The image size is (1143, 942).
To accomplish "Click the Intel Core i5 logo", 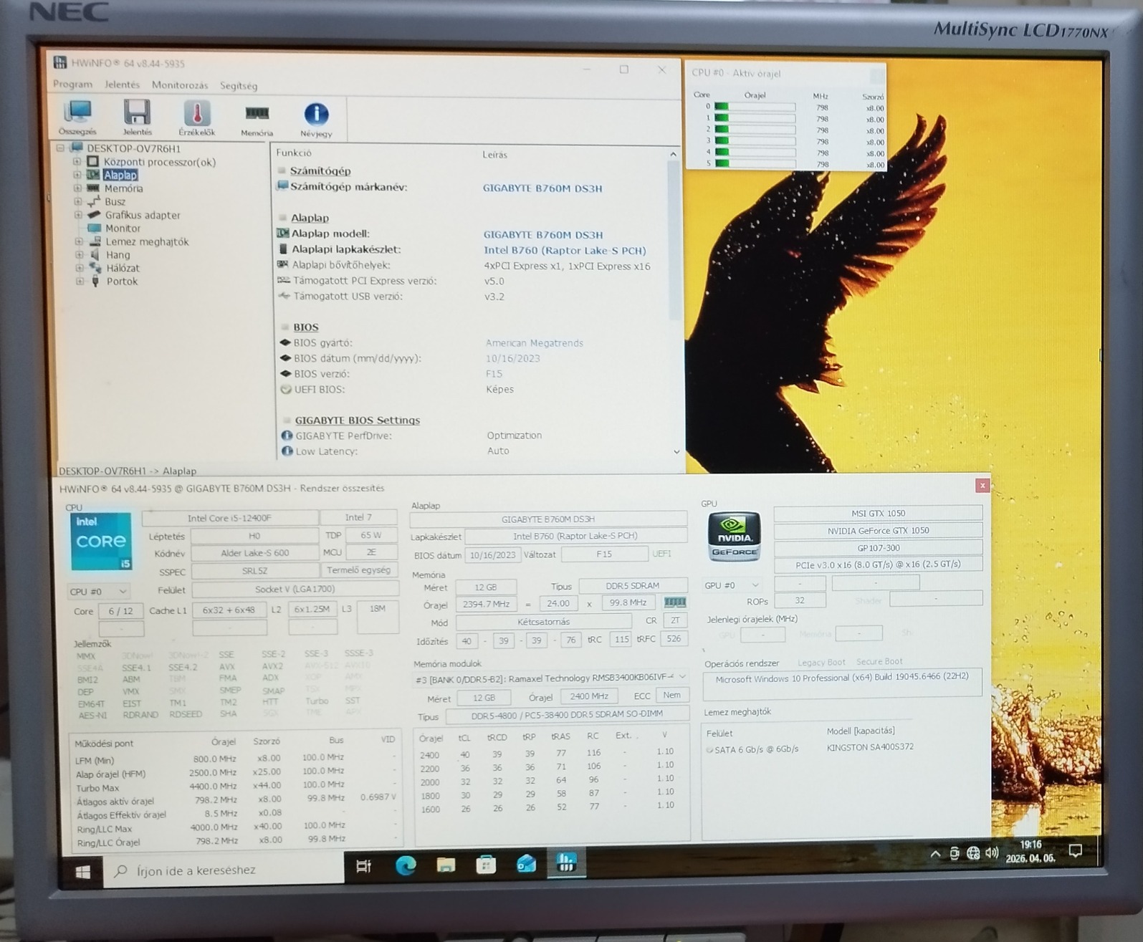I will (101, 542).
